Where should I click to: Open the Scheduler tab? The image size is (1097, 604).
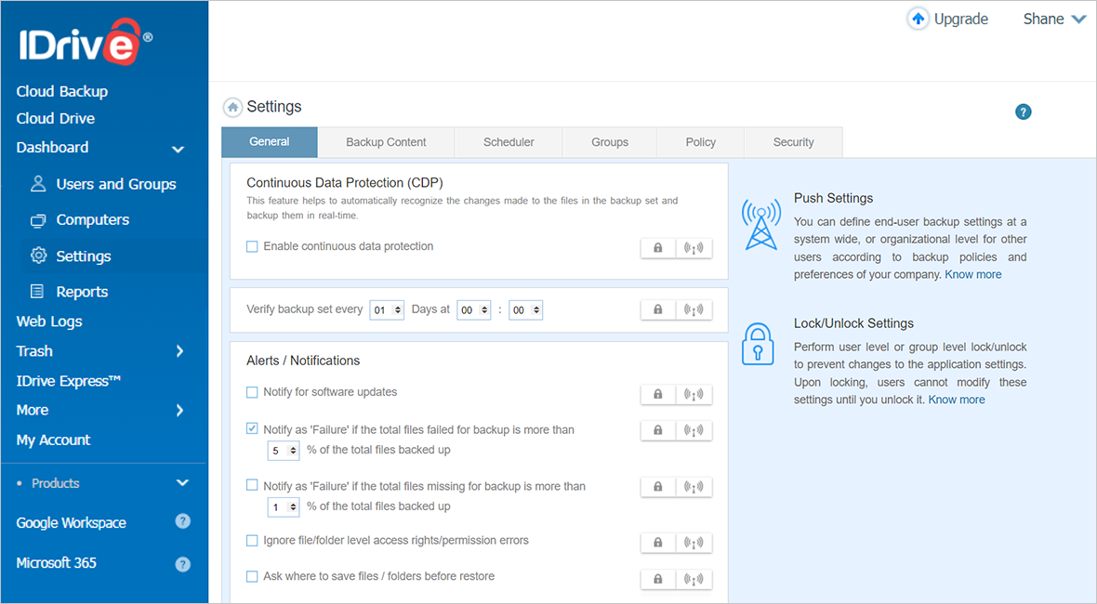point(509,142)
